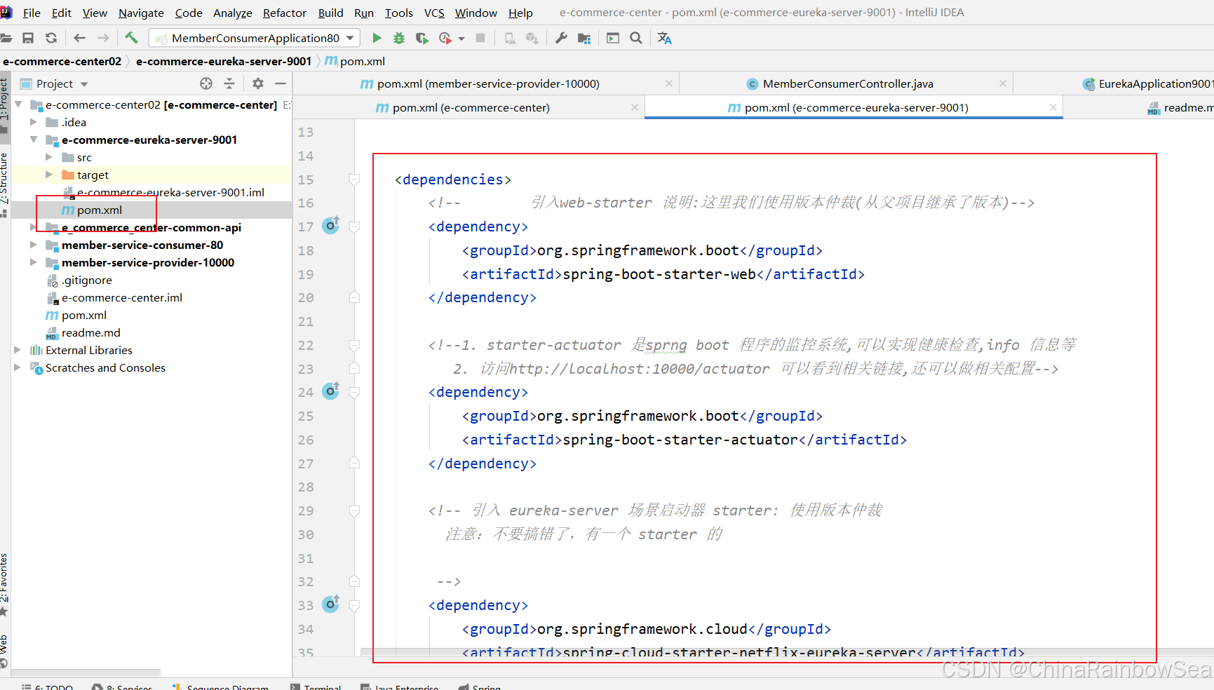Open settings via the wrench icon
The height and width of the screenshot is (690, 1214).
(561, 38)
